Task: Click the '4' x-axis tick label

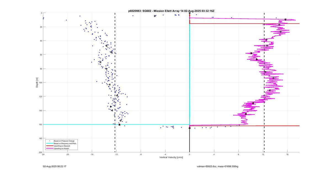Action: (x=214, y=155)
